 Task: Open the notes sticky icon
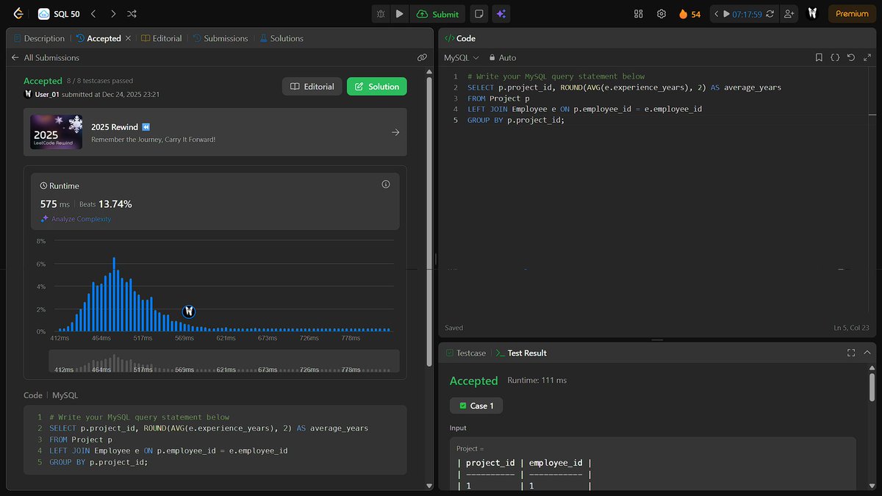tap(478, 14)
